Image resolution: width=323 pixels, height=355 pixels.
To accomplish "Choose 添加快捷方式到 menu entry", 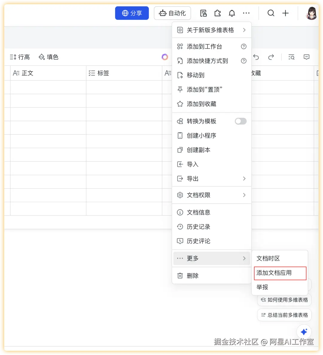I will [211, 61].
